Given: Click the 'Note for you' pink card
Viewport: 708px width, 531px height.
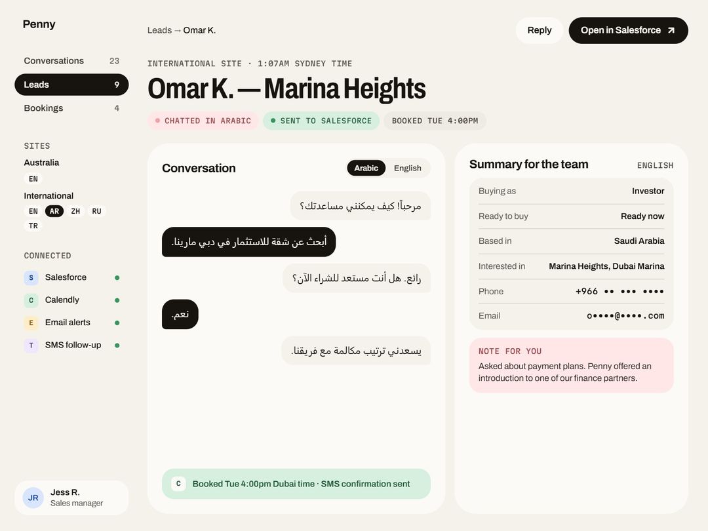Looking at the screenshot, I should pyautogui.click(x=571, y=365).
